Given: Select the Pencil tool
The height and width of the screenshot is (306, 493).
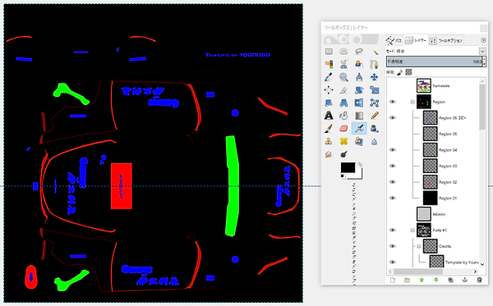Looking at the screenshot, I should point(374,116).
